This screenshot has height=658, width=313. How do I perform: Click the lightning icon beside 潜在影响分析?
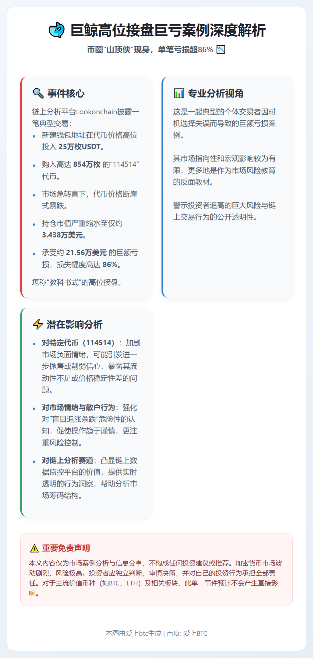(38, 324)
